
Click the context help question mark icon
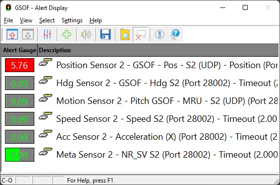point(175,34)
